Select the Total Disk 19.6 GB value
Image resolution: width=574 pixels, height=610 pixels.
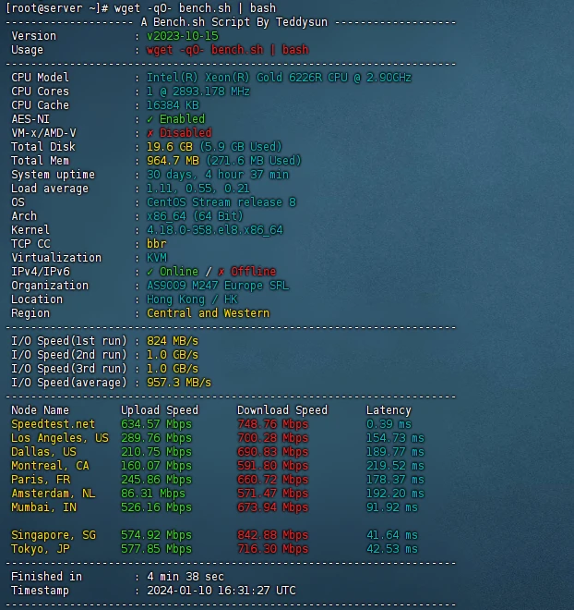pyautogui.click(x=170, y=147)
